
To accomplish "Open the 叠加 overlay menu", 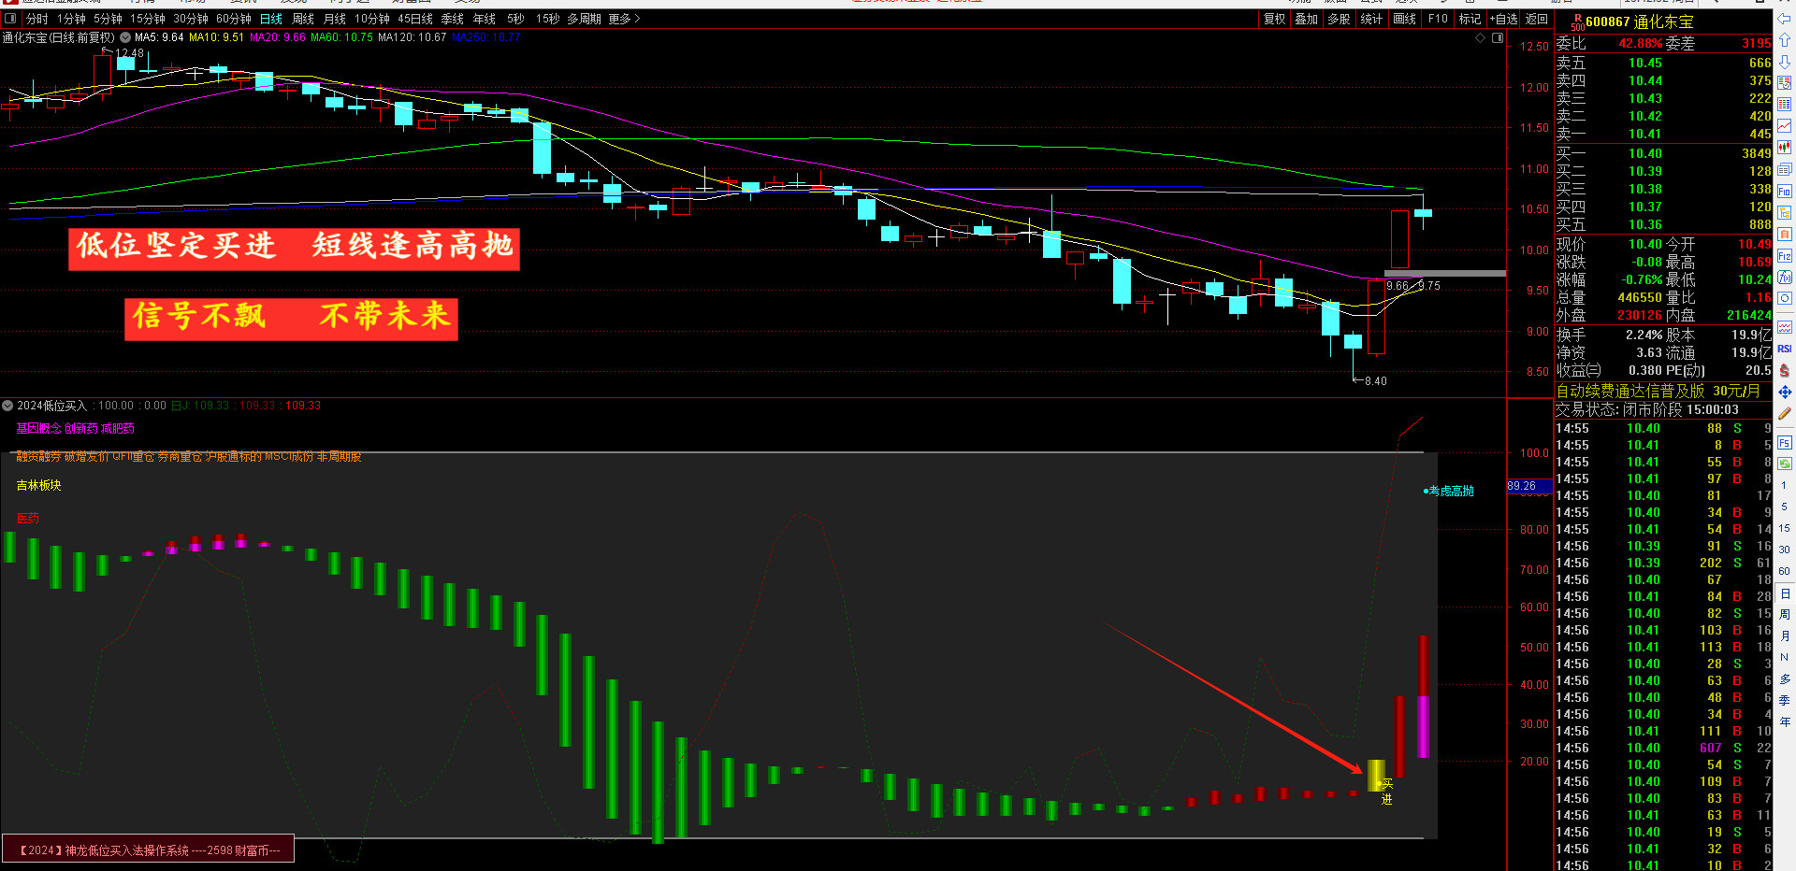I will (1307, 19).
